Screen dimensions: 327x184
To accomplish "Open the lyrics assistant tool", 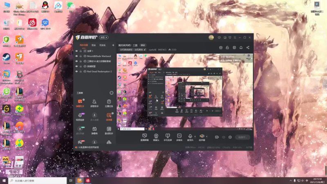I will (x=109, y=130).
